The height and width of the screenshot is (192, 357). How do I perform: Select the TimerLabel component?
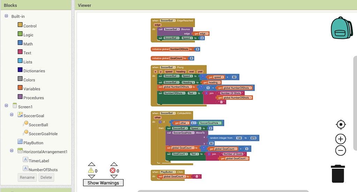click(x=39, y=161)
